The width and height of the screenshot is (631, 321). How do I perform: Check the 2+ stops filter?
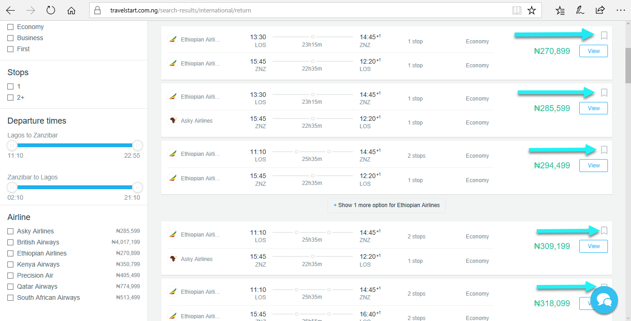(x=11, y=97)
